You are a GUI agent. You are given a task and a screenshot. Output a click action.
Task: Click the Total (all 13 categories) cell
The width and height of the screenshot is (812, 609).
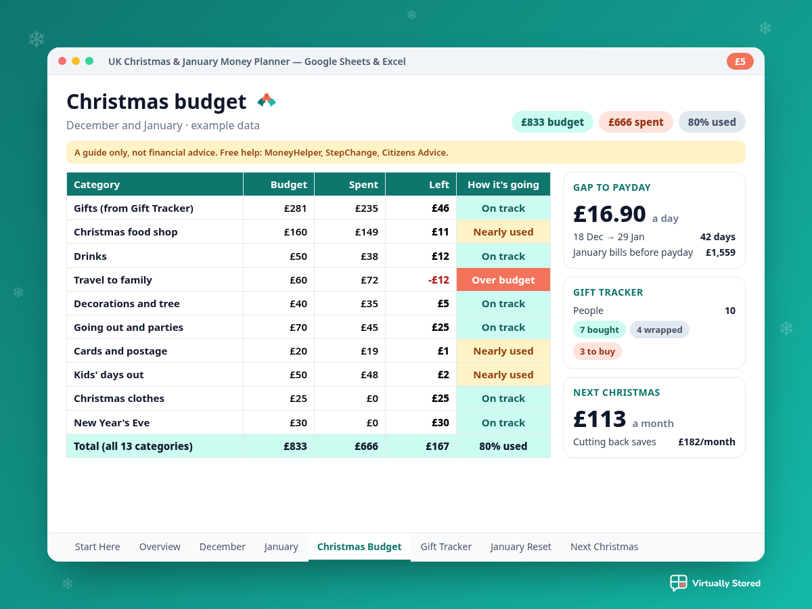click(155, 446)
